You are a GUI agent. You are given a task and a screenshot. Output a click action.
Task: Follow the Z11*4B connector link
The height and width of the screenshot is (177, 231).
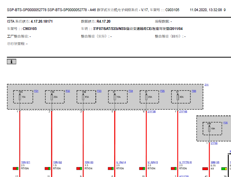[183, 112]
